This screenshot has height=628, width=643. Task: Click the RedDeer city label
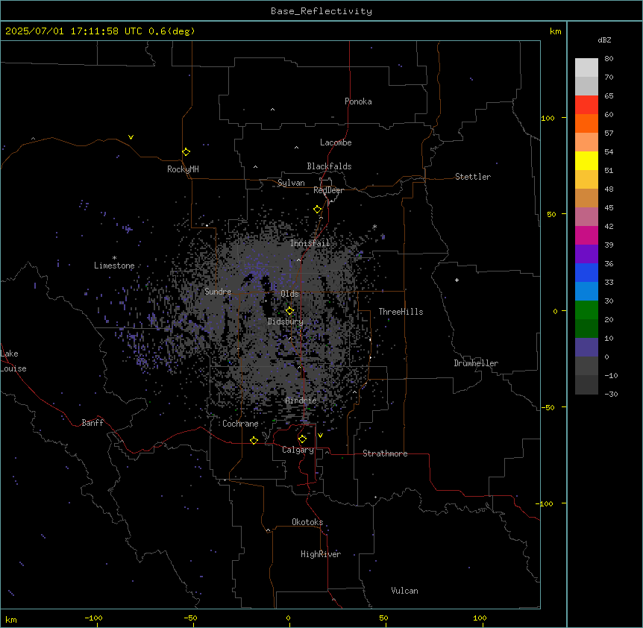(x=328, y=190)
